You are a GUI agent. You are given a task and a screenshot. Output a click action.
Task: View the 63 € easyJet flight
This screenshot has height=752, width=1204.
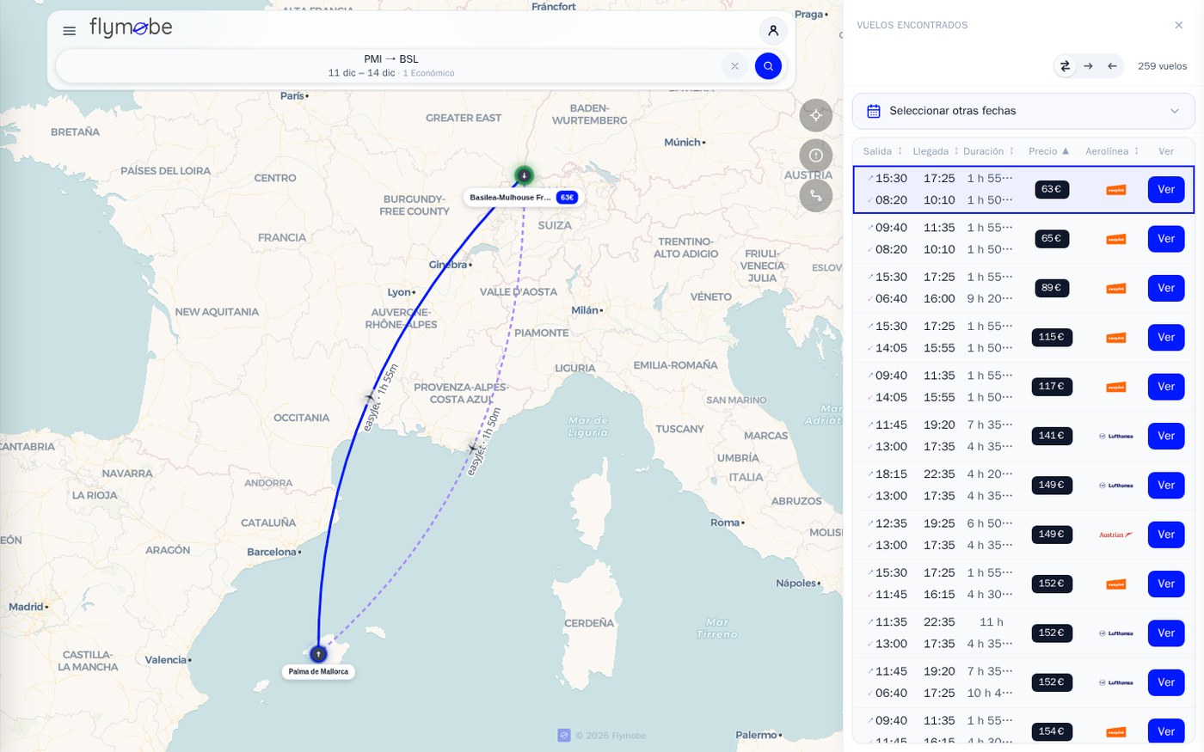point(1166,190)
